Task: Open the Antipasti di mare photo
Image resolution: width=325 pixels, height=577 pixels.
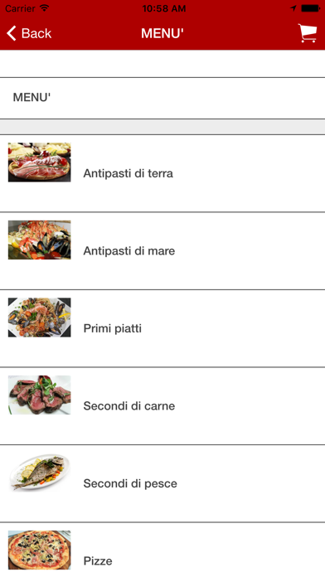Action: [x=40, y=240]
